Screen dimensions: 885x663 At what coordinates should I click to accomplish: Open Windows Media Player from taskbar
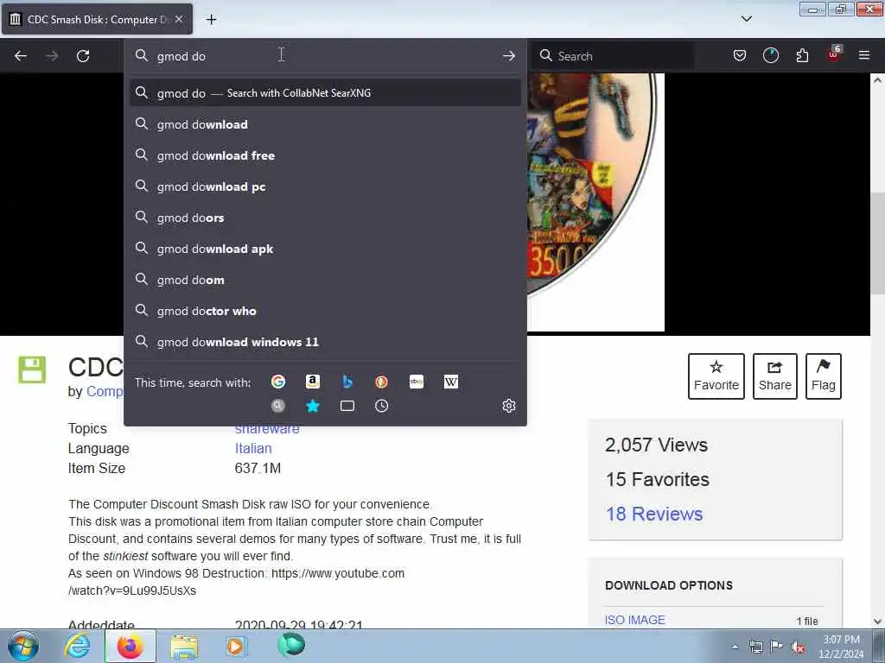coord(235,646)
